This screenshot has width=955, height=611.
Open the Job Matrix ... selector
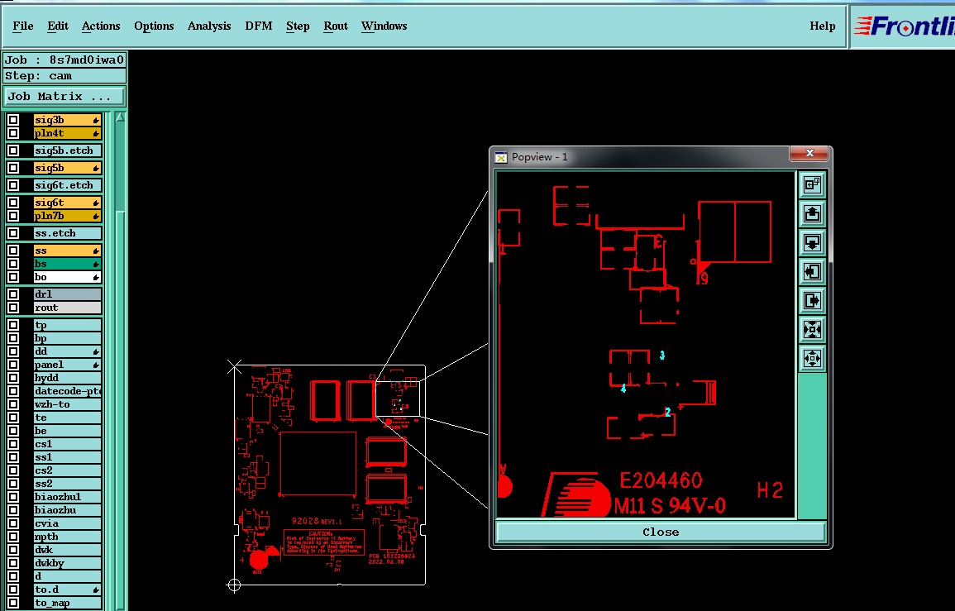(64, 96)
